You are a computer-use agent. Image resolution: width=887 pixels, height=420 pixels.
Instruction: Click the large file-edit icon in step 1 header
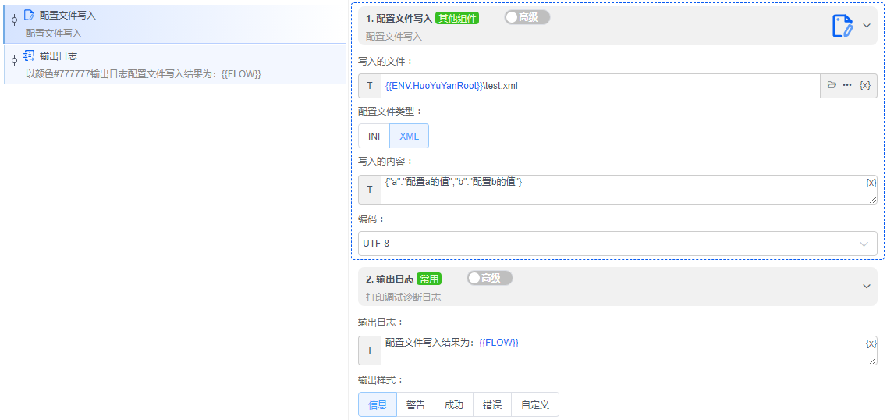pyautogui.click(x=843, y=26)
